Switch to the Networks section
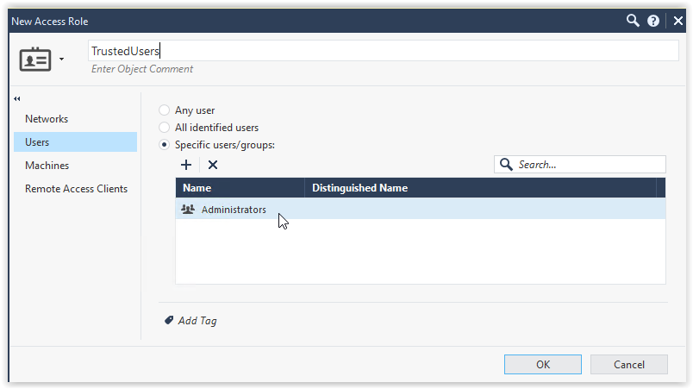The width and height of the screenshot is (693, 389). pos(47,119)
